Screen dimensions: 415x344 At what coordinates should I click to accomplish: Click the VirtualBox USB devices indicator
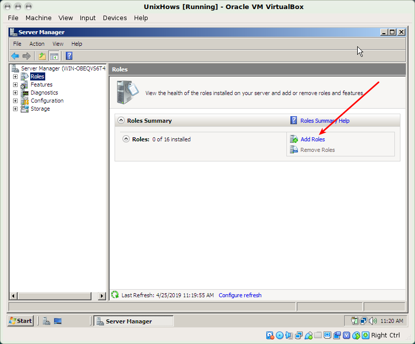pyautogui.click(x=308, y=335)
